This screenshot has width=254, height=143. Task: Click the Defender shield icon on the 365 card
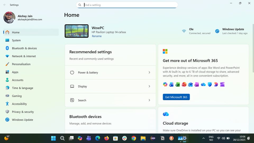tap(210, 84)
